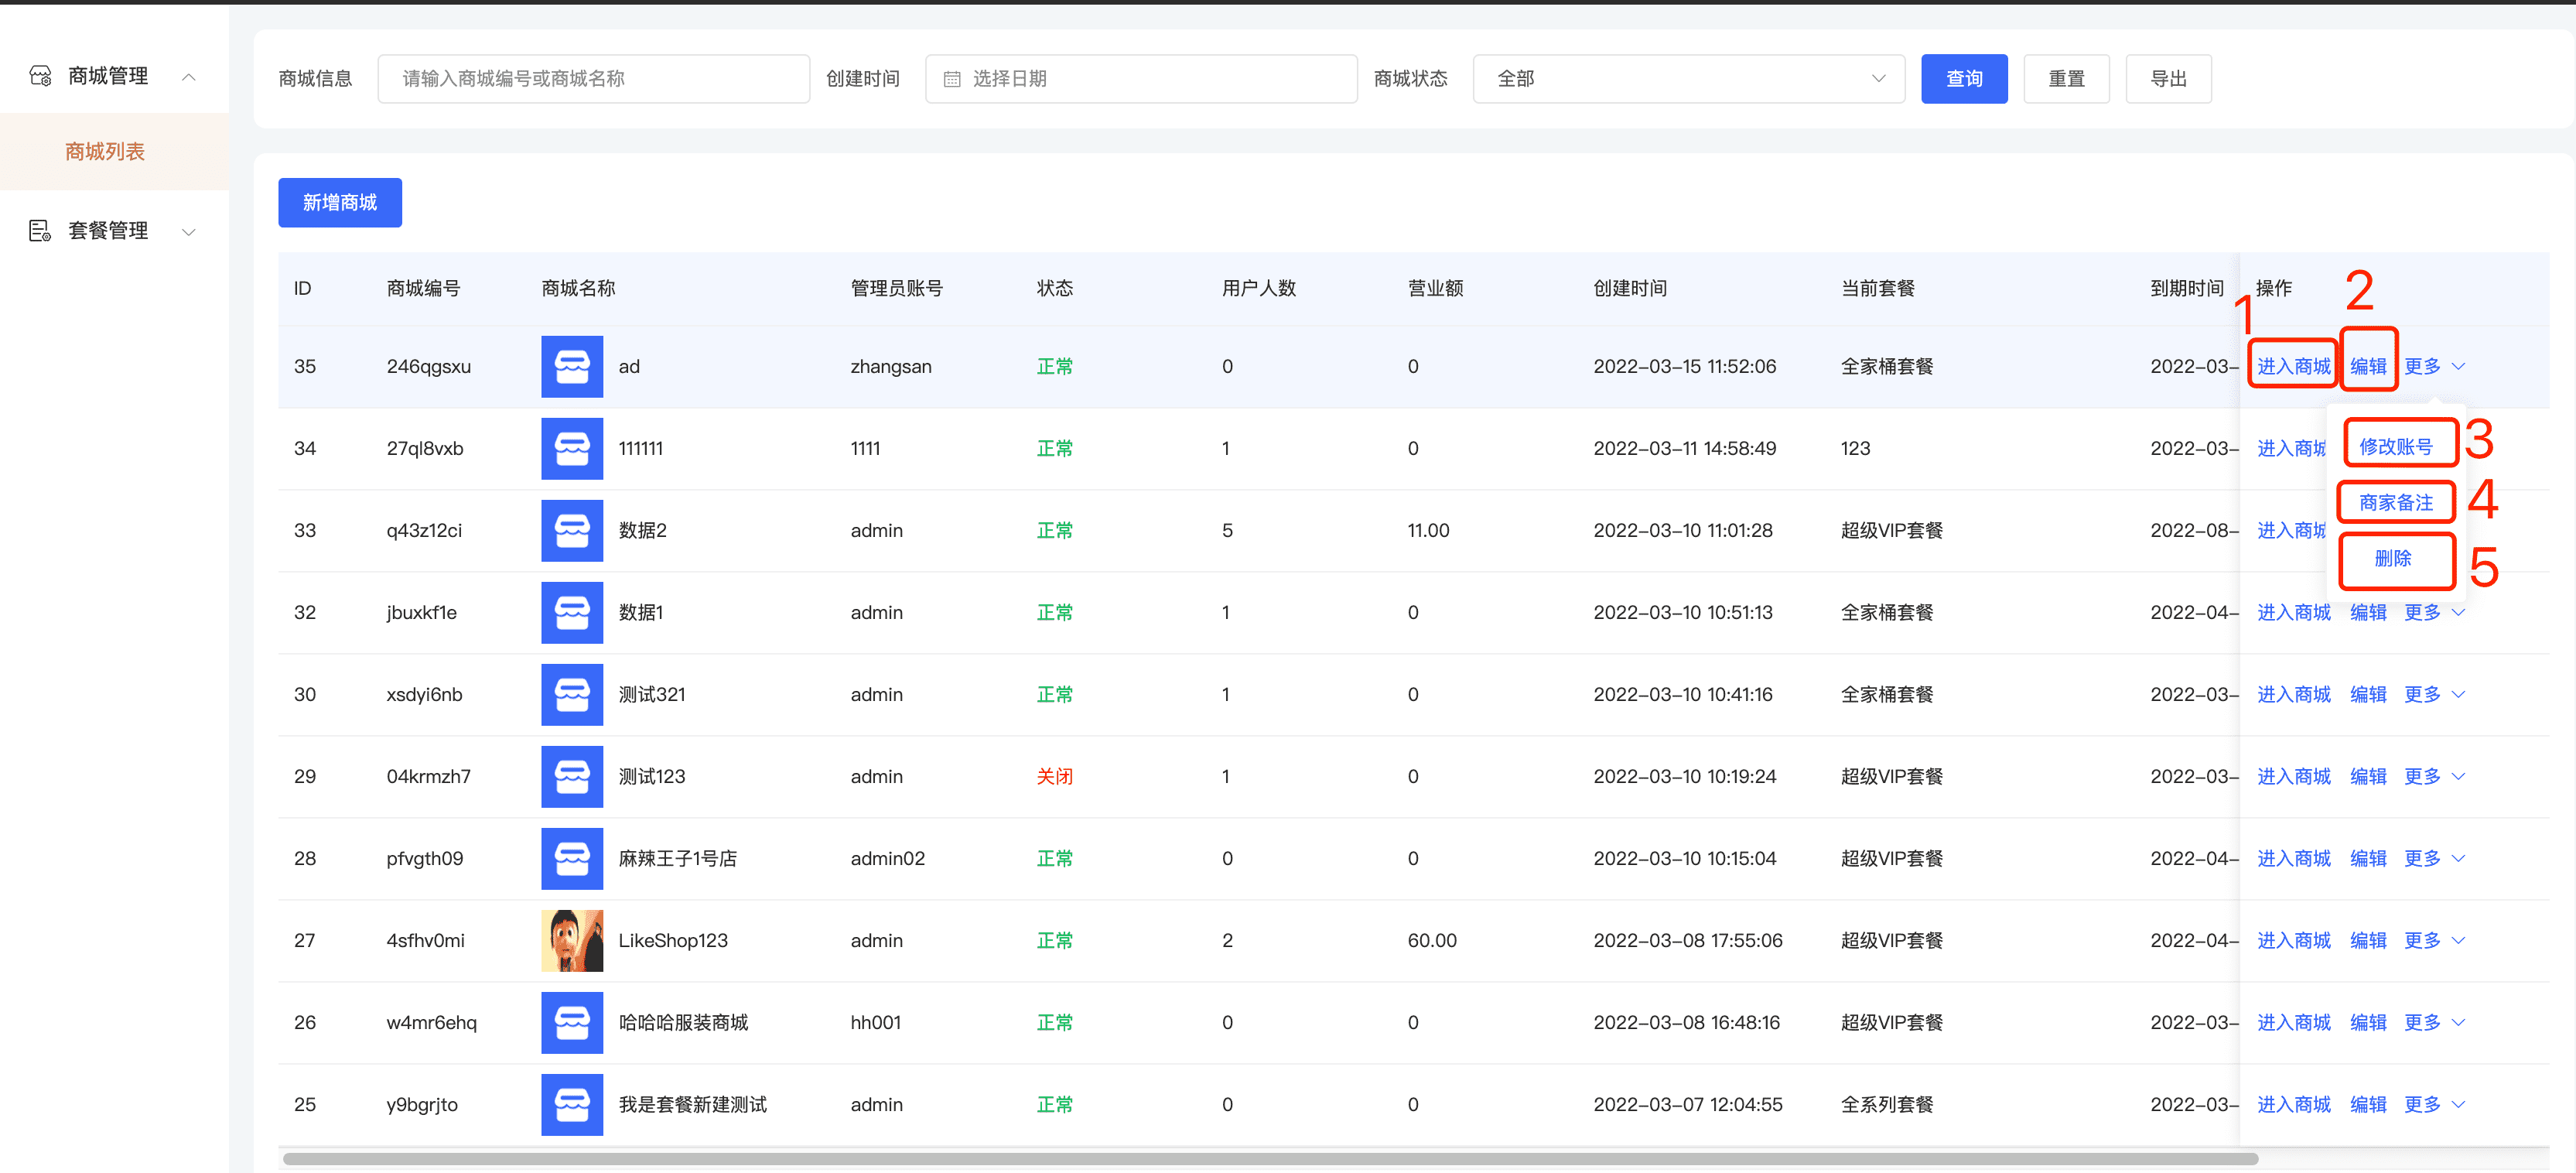Open the 创建时间 date picker field

coord(1141,79)
